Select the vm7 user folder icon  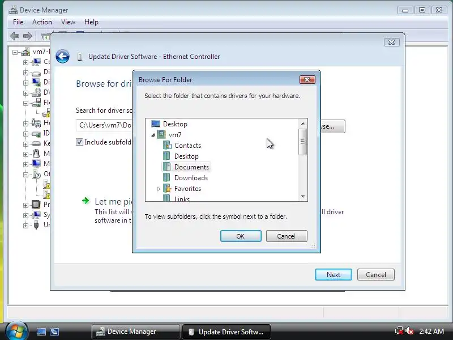pyautogui.click(x=161, y=135)
